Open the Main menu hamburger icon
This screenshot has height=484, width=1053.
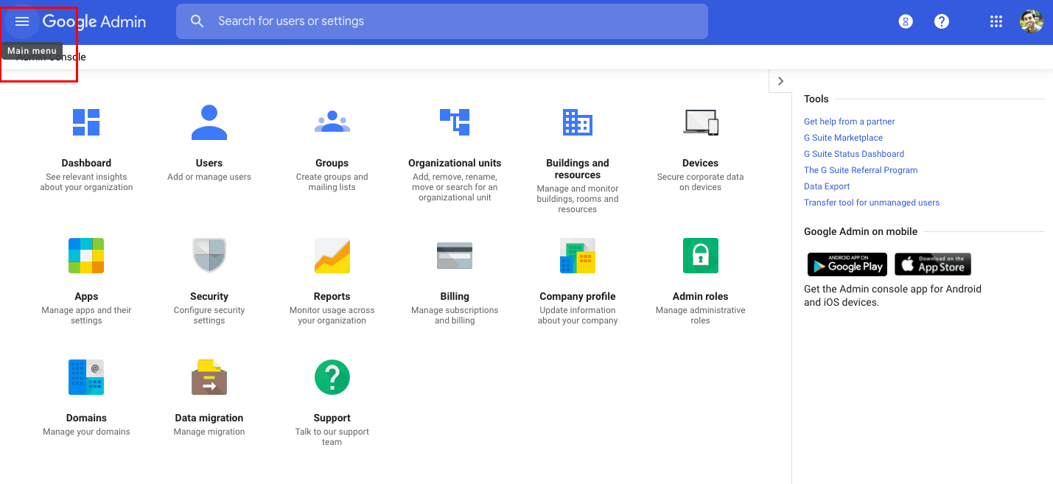coord(22,21)
